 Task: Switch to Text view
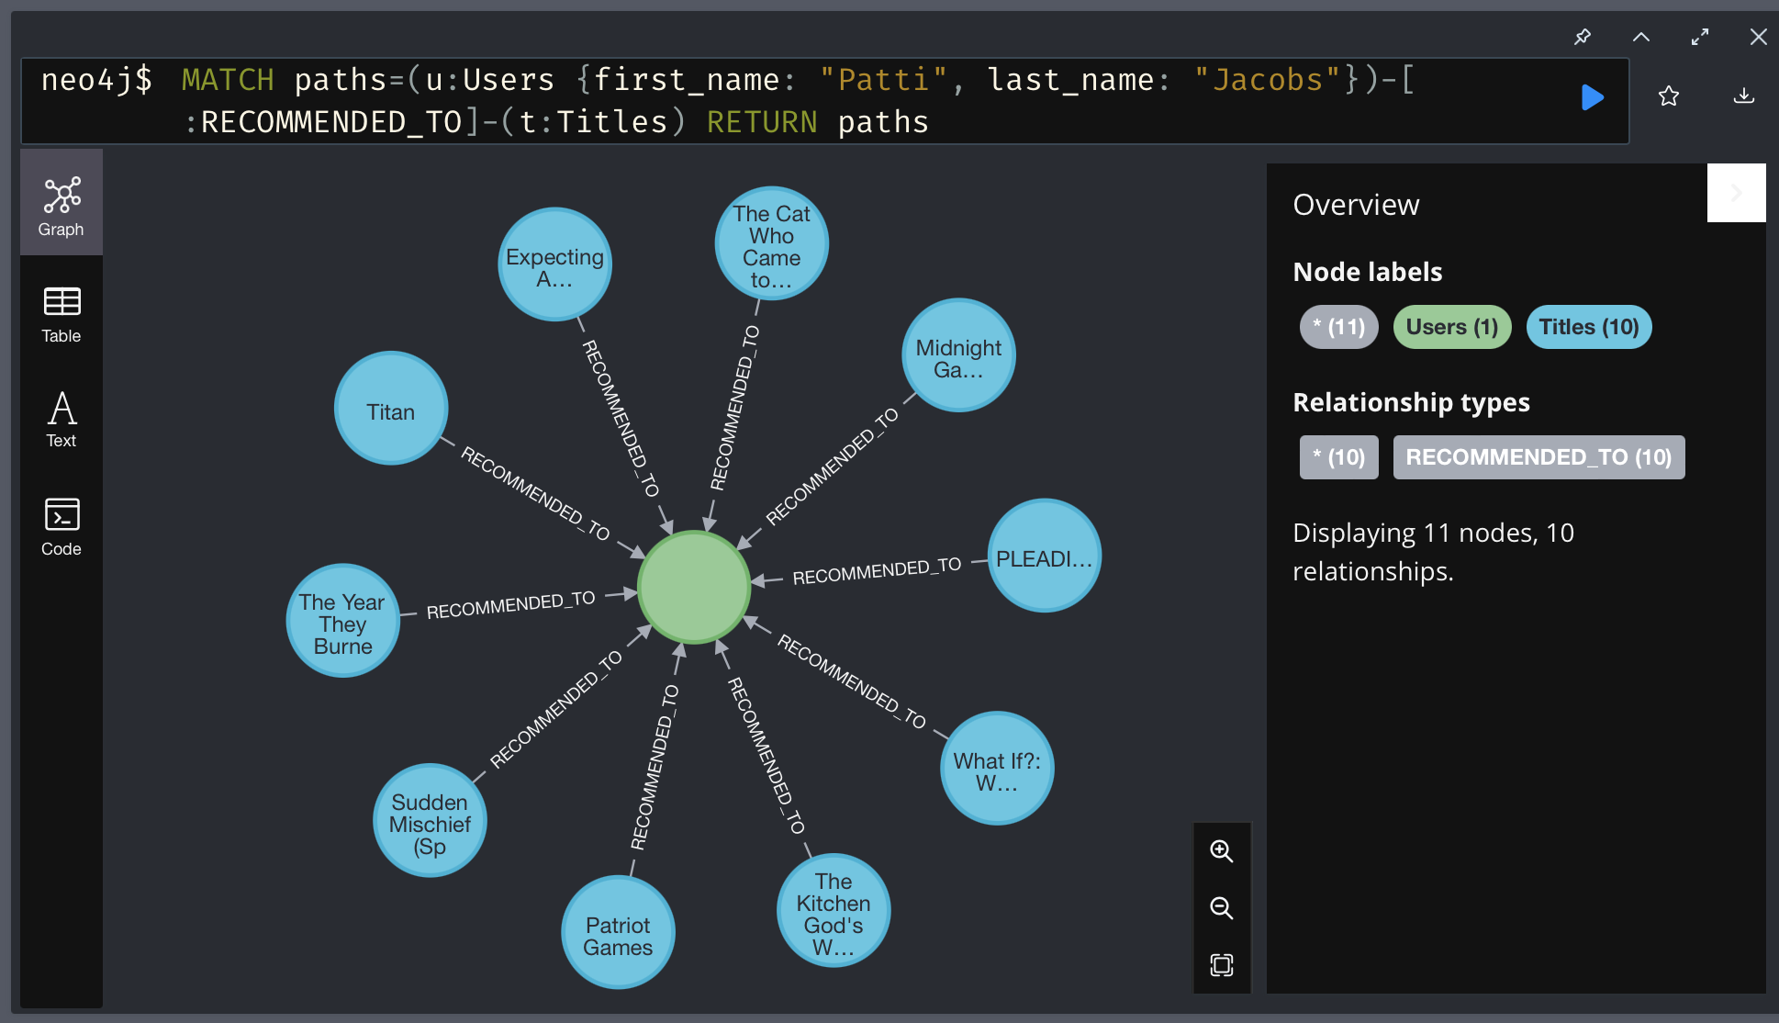(x=62, y=419)
